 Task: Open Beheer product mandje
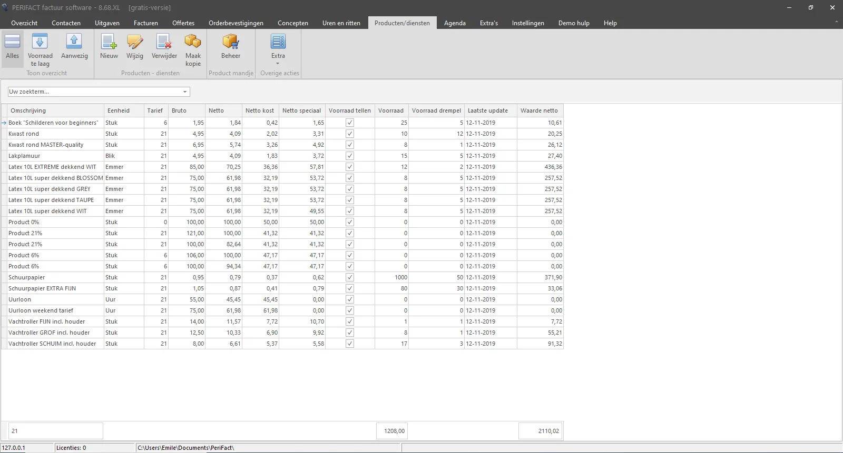[231, 47]
